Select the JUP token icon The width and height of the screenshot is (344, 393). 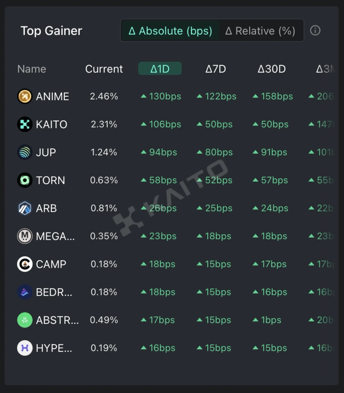pos(25,152)
